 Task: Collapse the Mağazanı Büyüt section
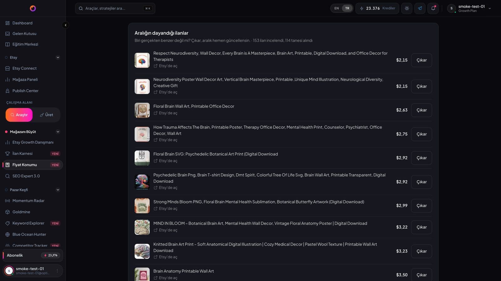[x=58, y=132]
